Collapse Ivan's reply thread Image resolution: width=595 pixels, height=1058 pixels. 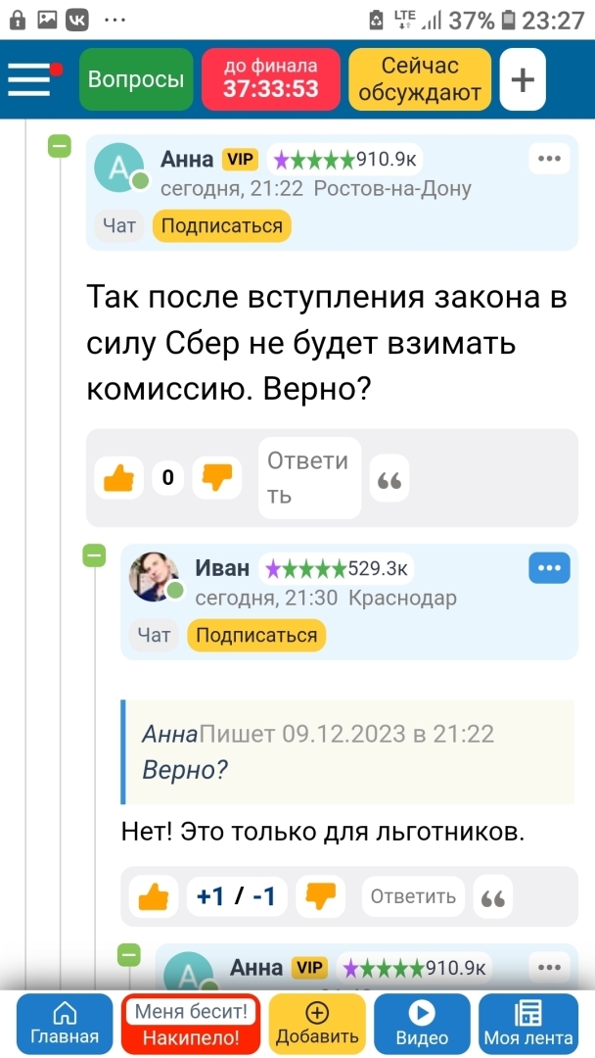click(x=94, y=555)
